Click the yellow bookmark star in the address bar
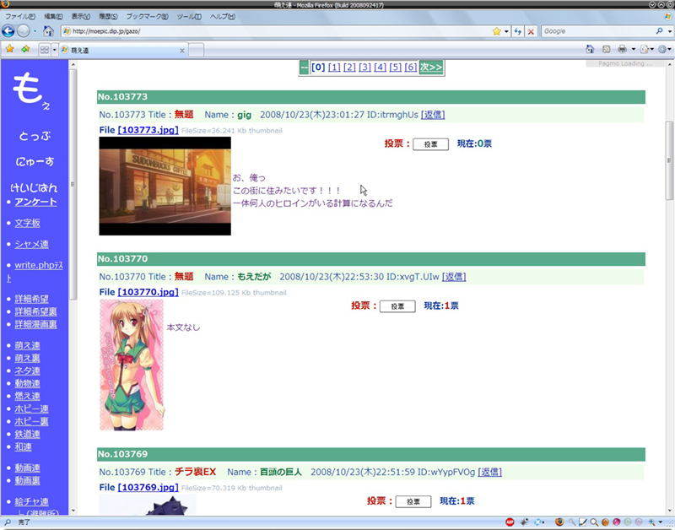 coord(497,31)
